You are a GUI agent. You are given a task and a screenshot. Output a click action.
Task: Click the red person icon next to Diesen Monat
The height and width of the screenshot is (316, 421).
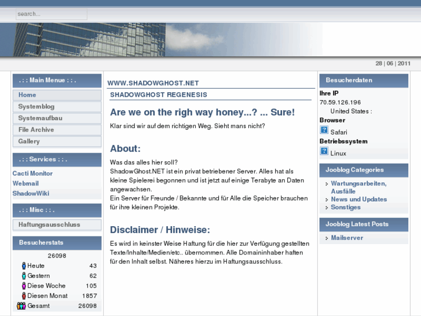(x=24, y=296)
